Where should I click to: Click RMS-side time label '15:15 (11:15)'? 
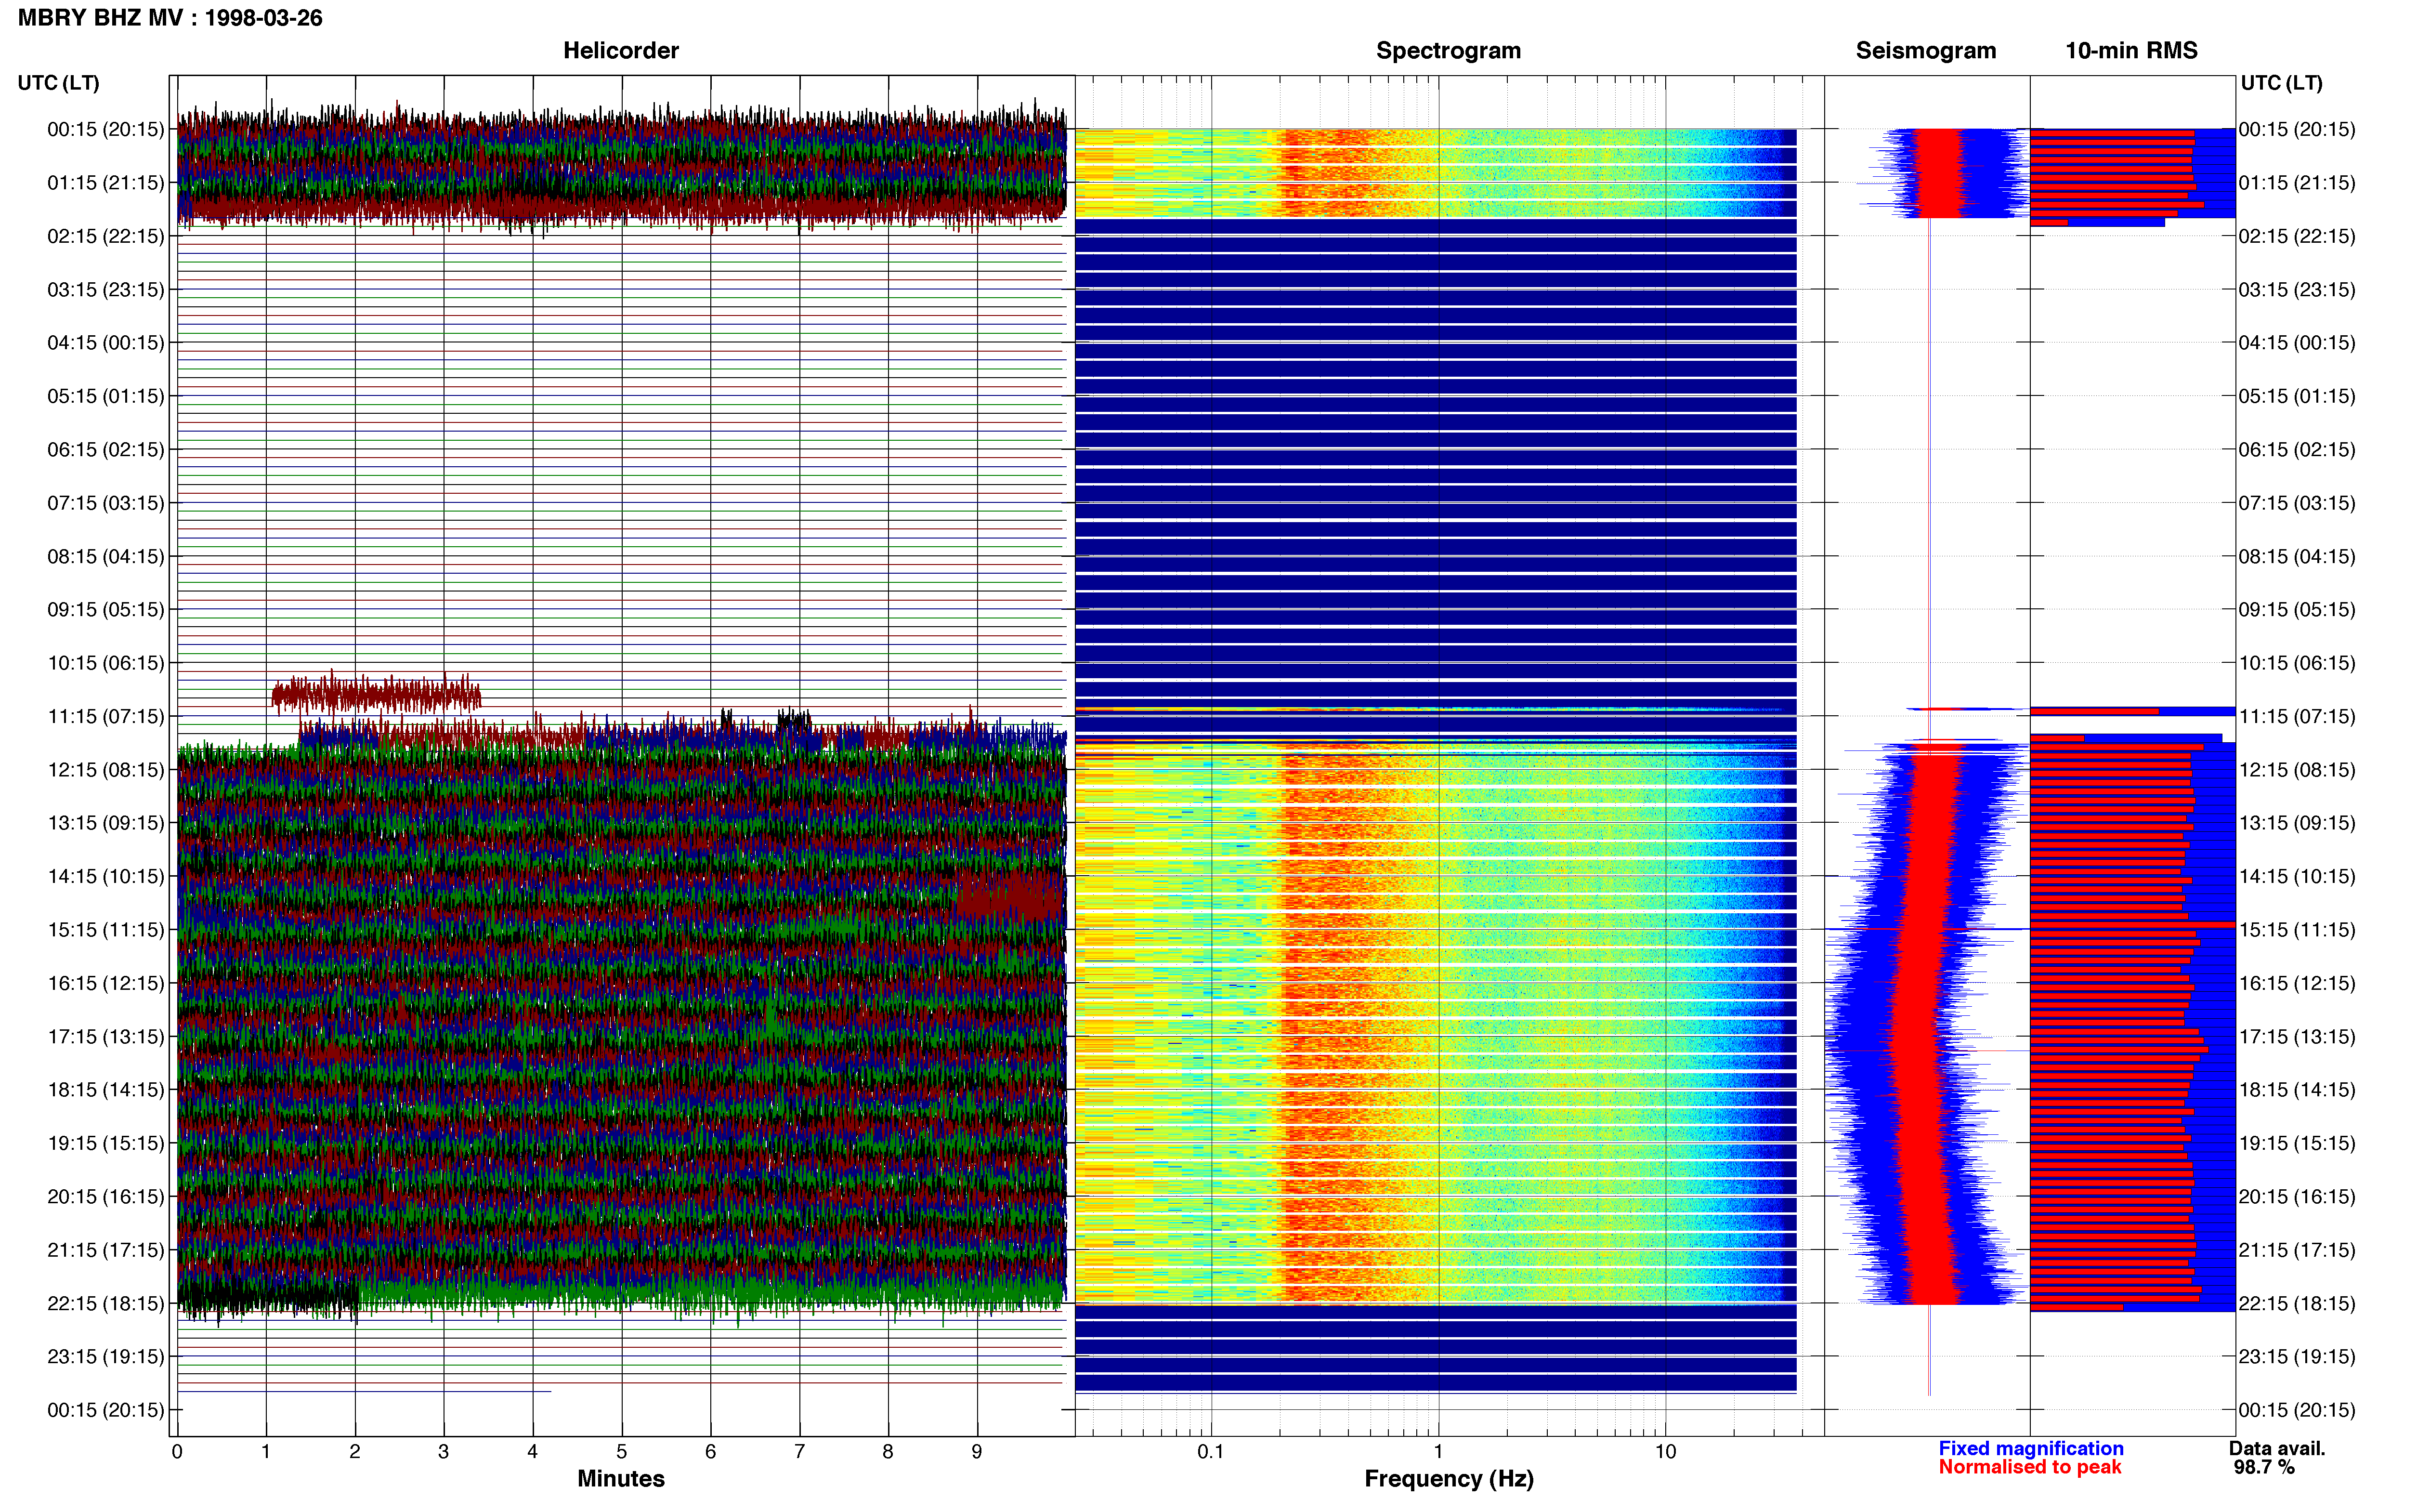2297,930
